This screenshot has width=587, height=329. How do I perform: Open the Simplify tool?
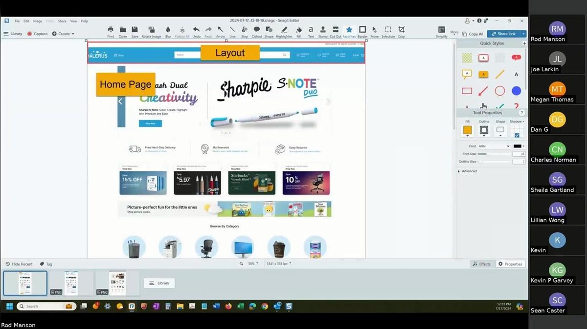[442, 30]
